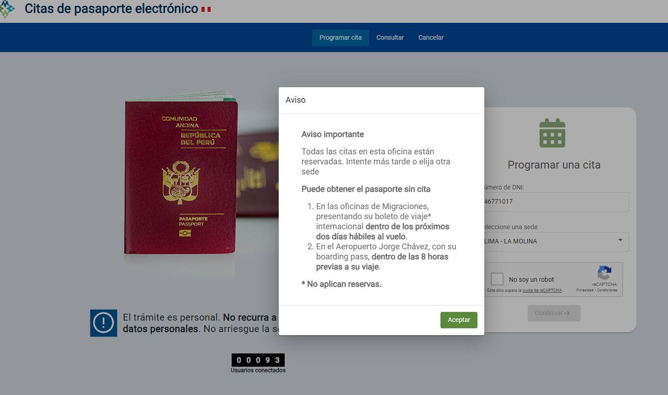Open the reCAPTCHA Privacidad link
The image size is (668, 395).
(584, 290)
